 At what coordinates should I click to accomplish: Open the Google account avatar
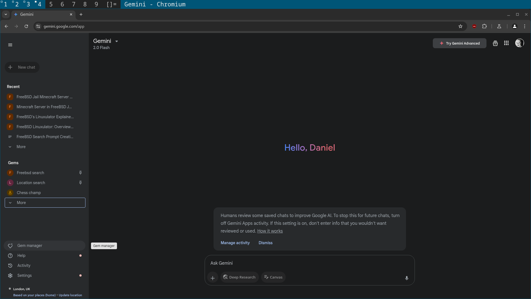click(519, 43)
